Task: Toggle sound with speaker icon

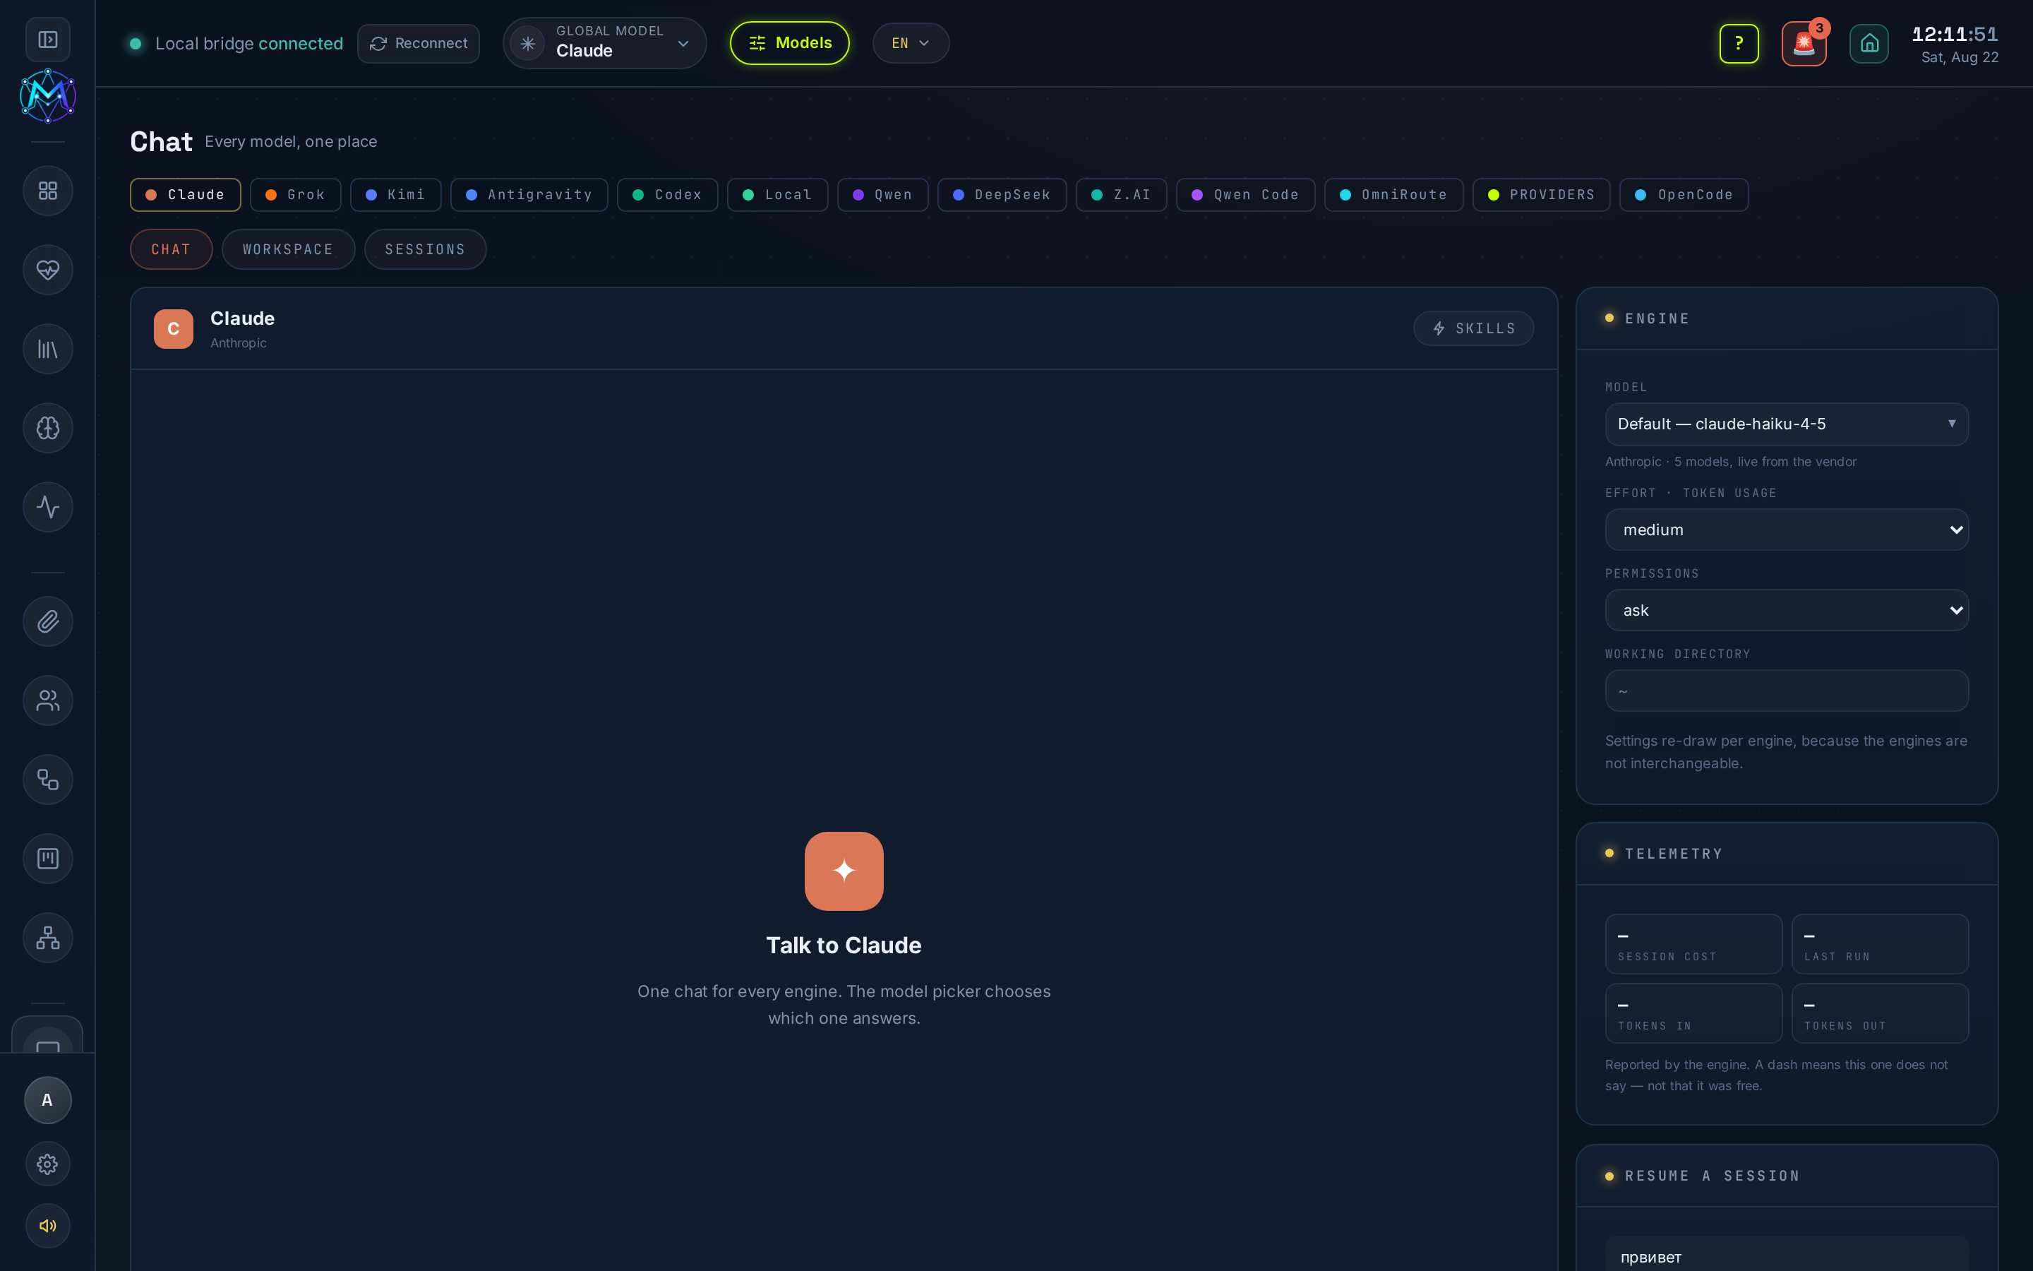Action: [x=48, y=1226]
